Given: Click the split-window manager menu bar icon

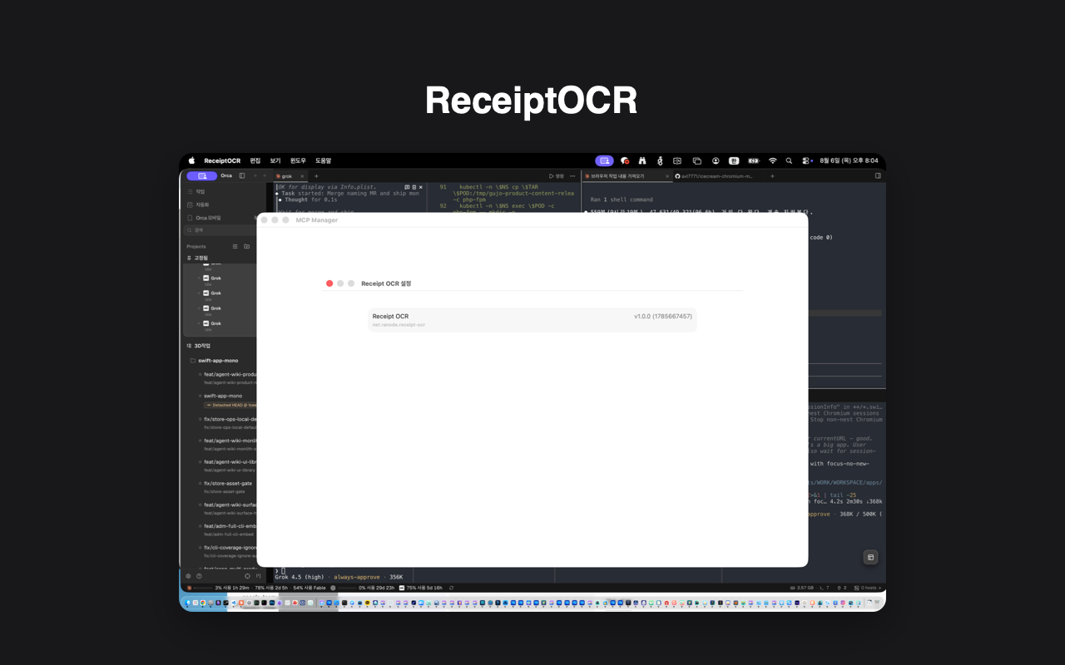Looking at the screenshot, I should pyautogui.click(x=677, y=160).
